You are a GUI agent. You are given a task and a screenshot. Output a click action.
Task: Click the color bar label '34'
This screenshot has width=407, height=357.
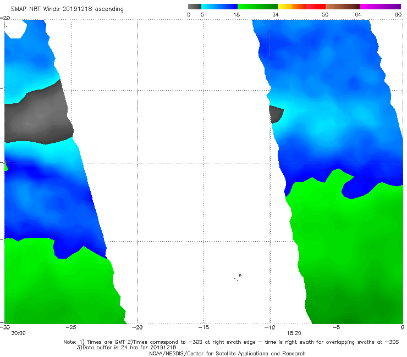pos(276,14)
